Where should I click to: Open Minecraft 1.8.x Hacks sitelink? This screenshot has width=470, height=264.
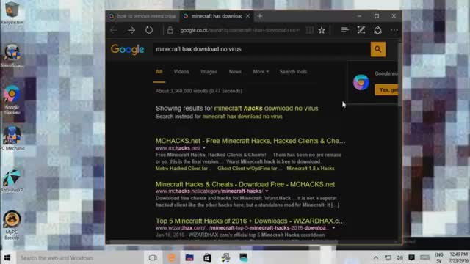click(311, 169)
